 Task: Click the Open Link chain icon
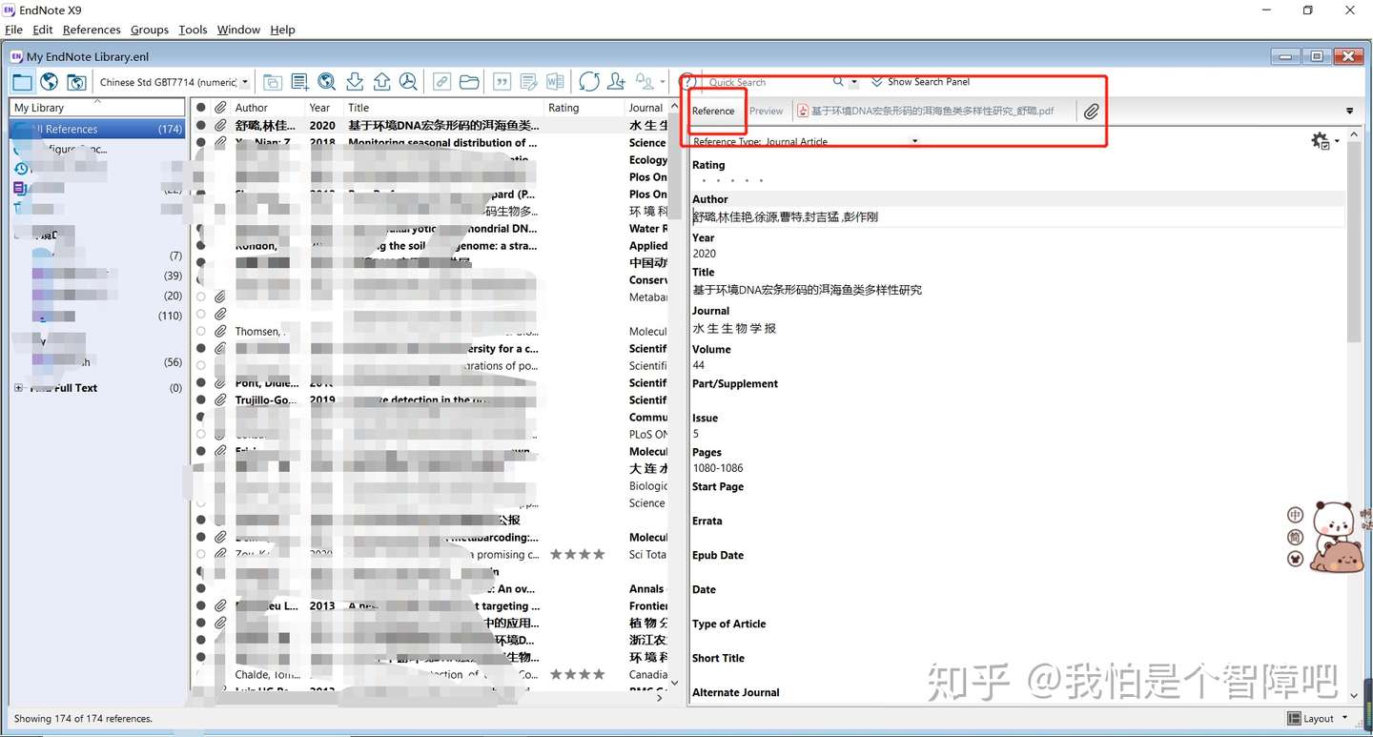(x=441, y=82)
